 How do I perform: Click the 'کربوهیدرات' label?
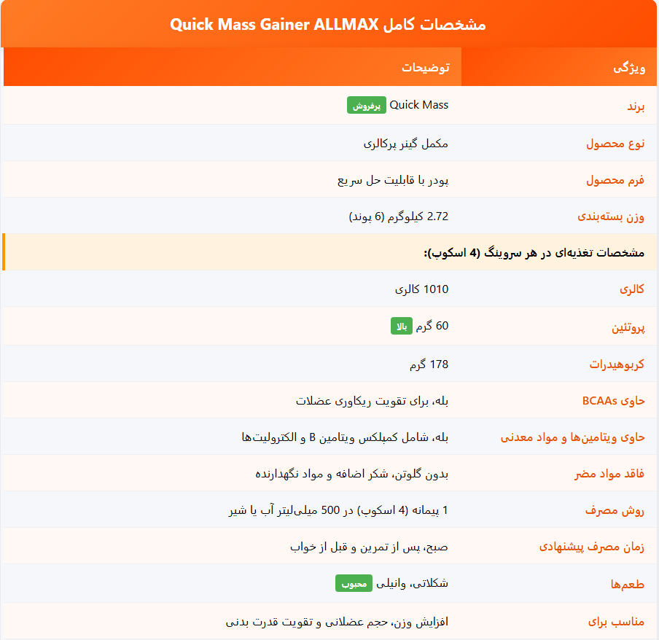(x=617, y=364)
